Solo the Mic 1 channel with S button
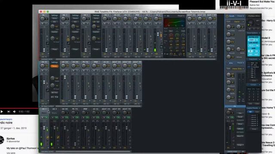This screenshot has height=154, width=275. (x=46, y=24)
